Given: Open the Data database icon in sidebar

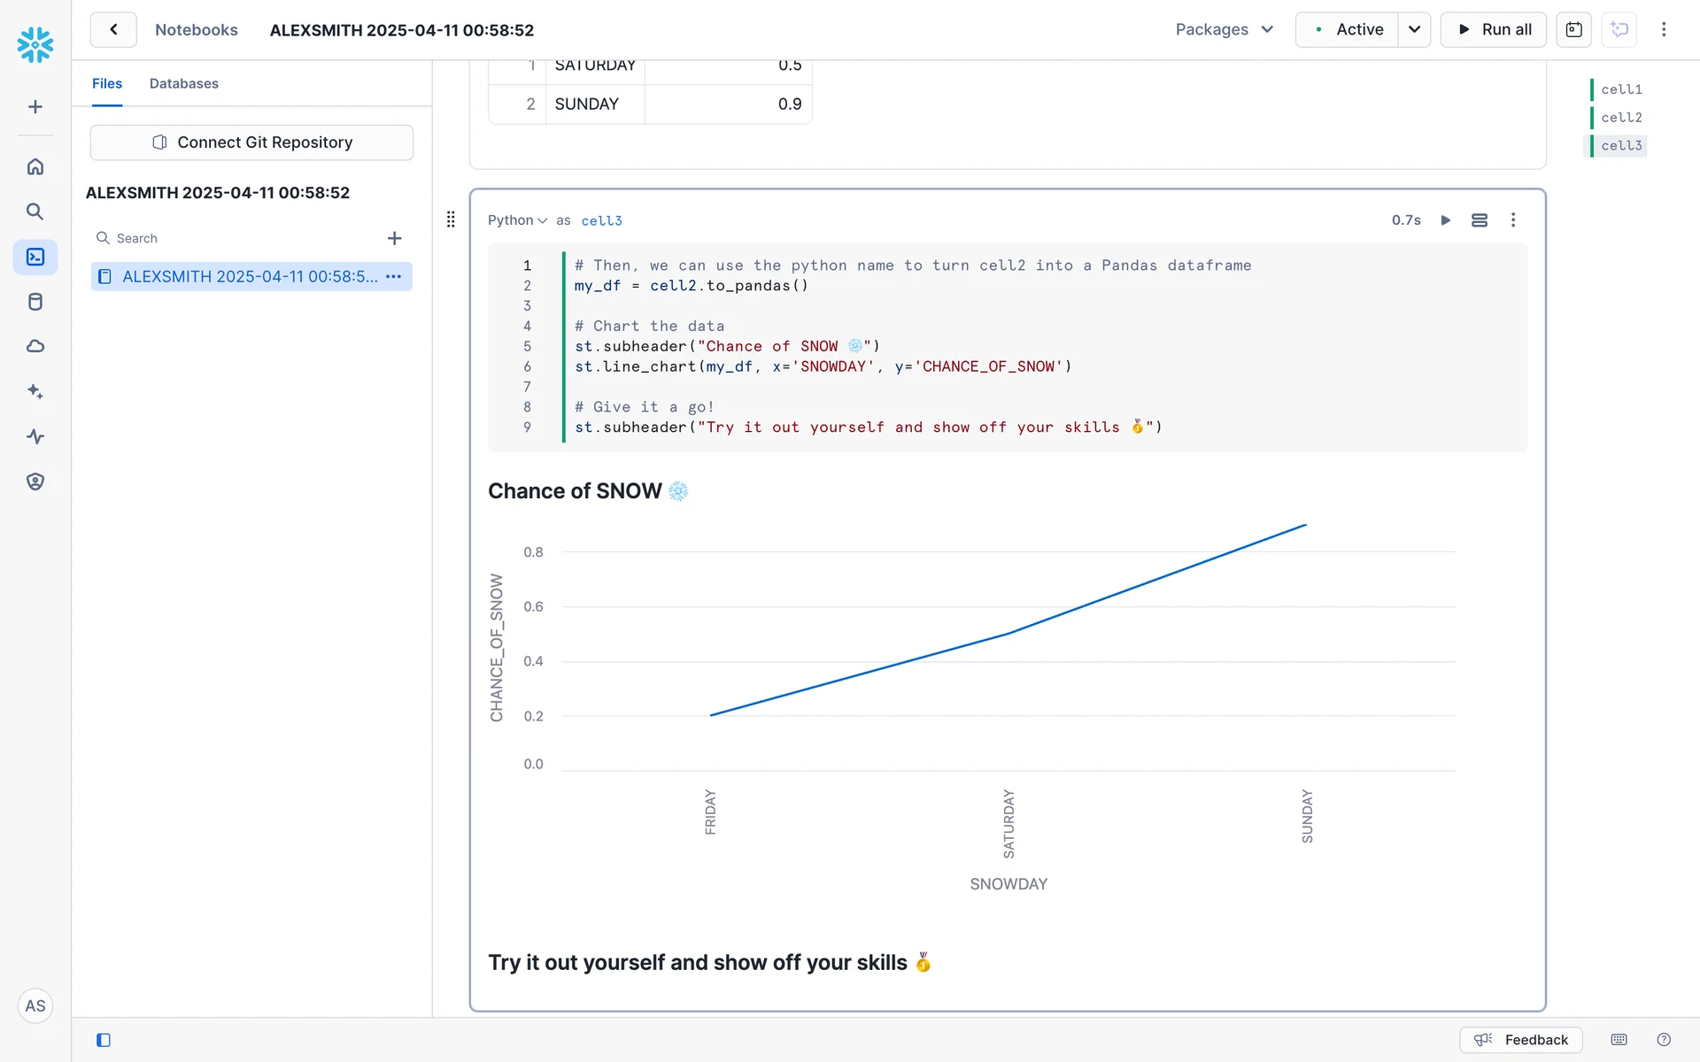Looking at the screenshot, I should click(35, 302).
